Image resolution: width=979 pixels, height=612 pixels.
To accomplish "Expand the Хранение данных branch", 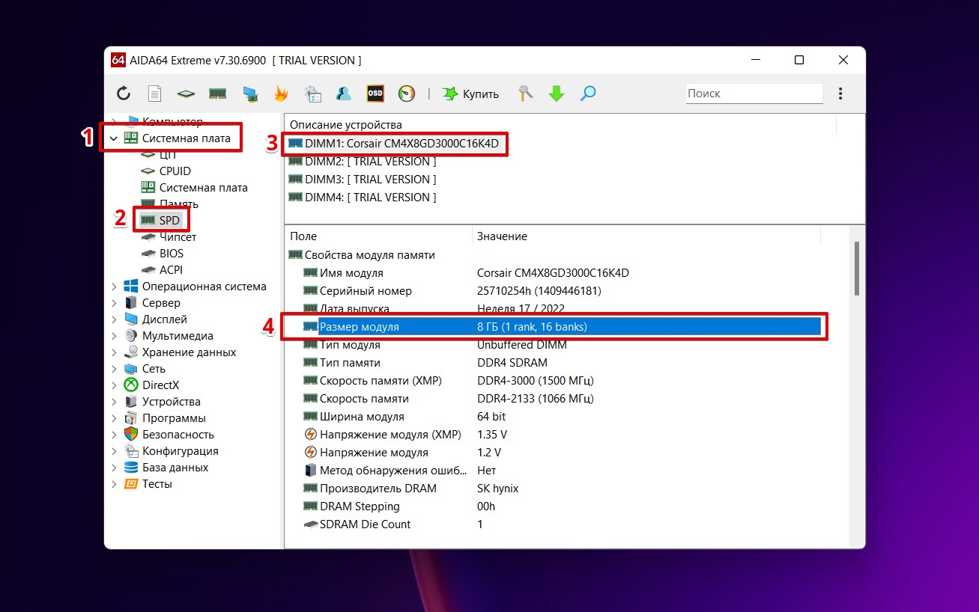I will click(114, 352).
